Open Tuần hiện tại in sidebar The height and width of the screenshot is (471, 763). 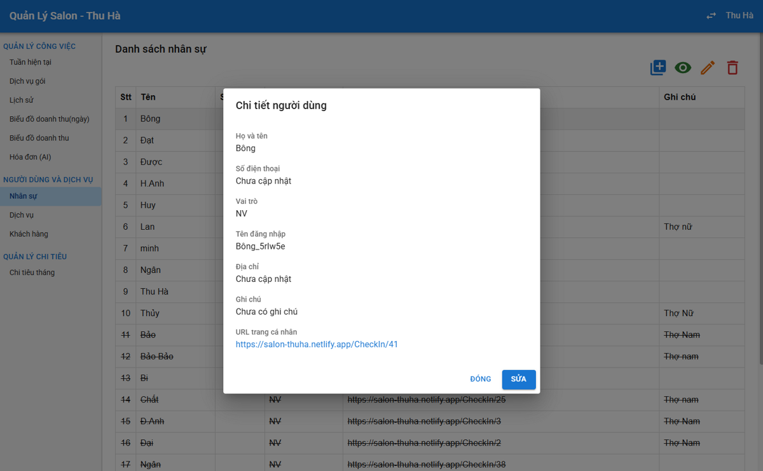(x=31, y=62)
